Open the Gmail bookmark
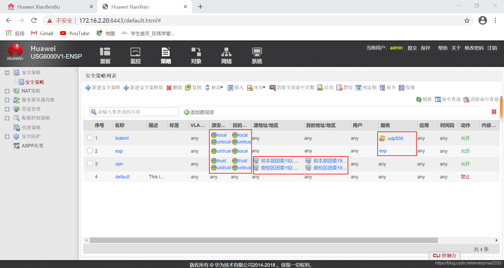Viewport: 504px width, 268px height. [42, 33]
